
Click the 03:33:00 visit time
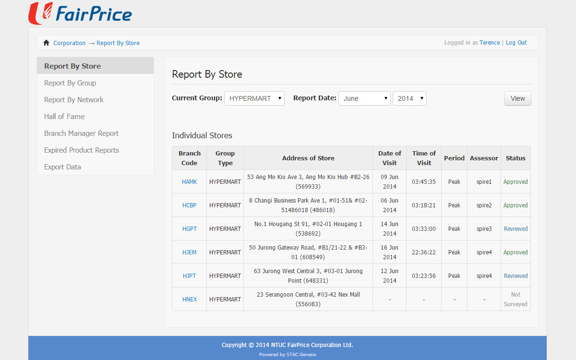[x=424, y=228]
